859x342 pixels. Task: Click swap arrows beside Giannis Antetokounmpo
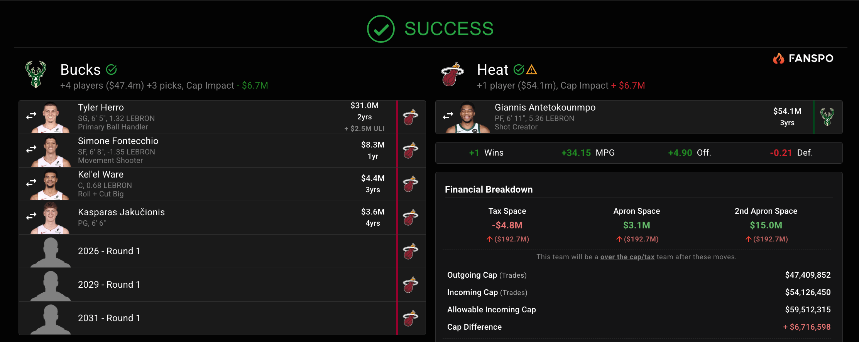(448, 116)
